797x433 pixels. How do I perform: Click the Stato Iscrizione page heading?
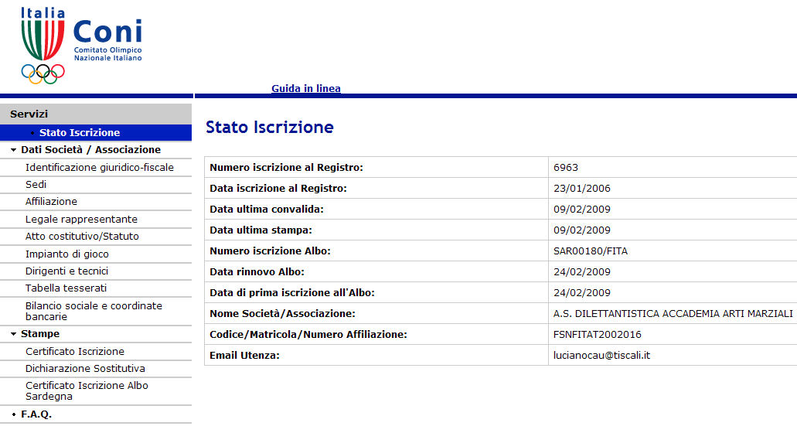(269, 127)
